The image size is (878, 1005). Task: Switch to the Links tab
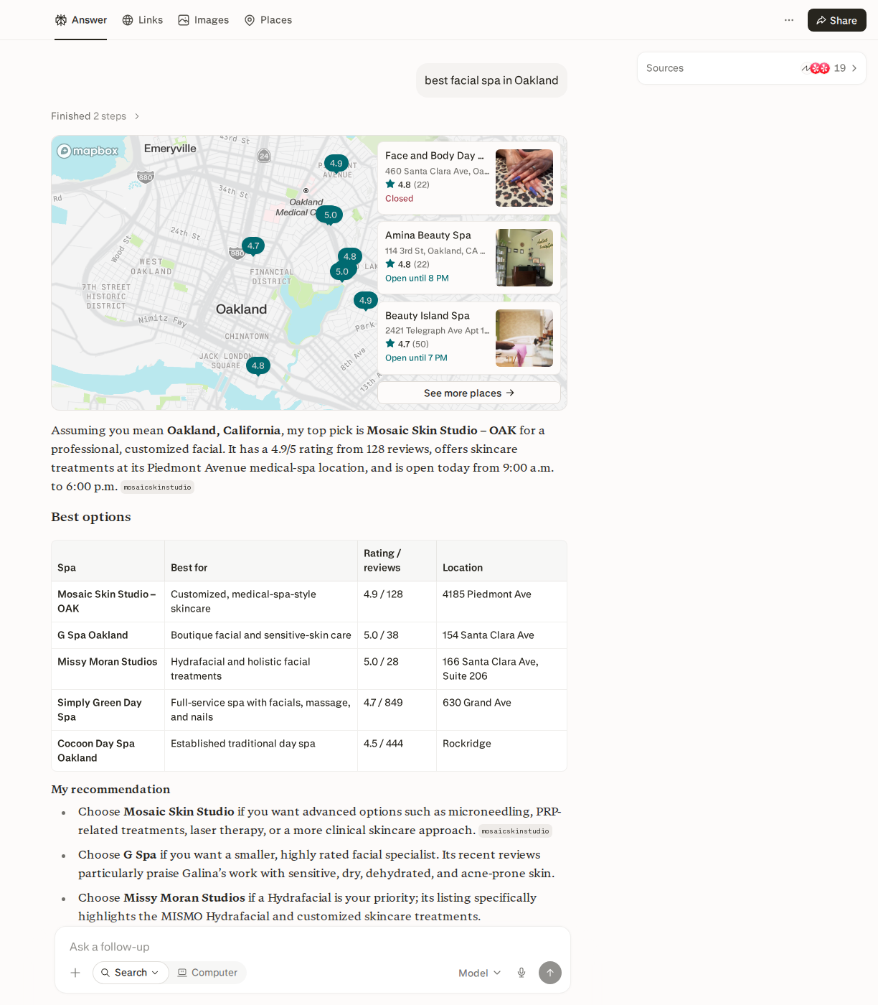tap(143, 20)
